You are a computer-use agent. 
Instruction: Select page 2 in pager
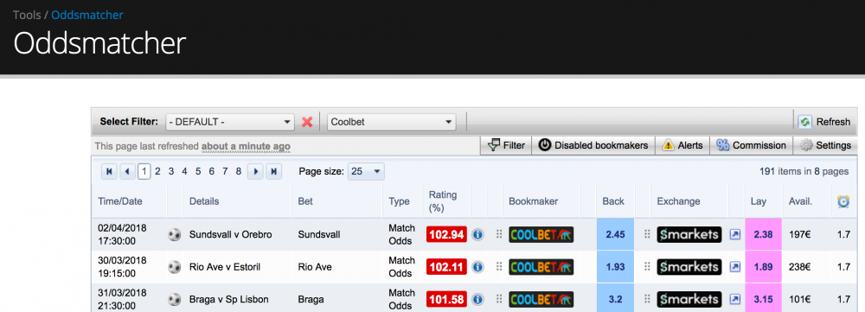(157, 171)
